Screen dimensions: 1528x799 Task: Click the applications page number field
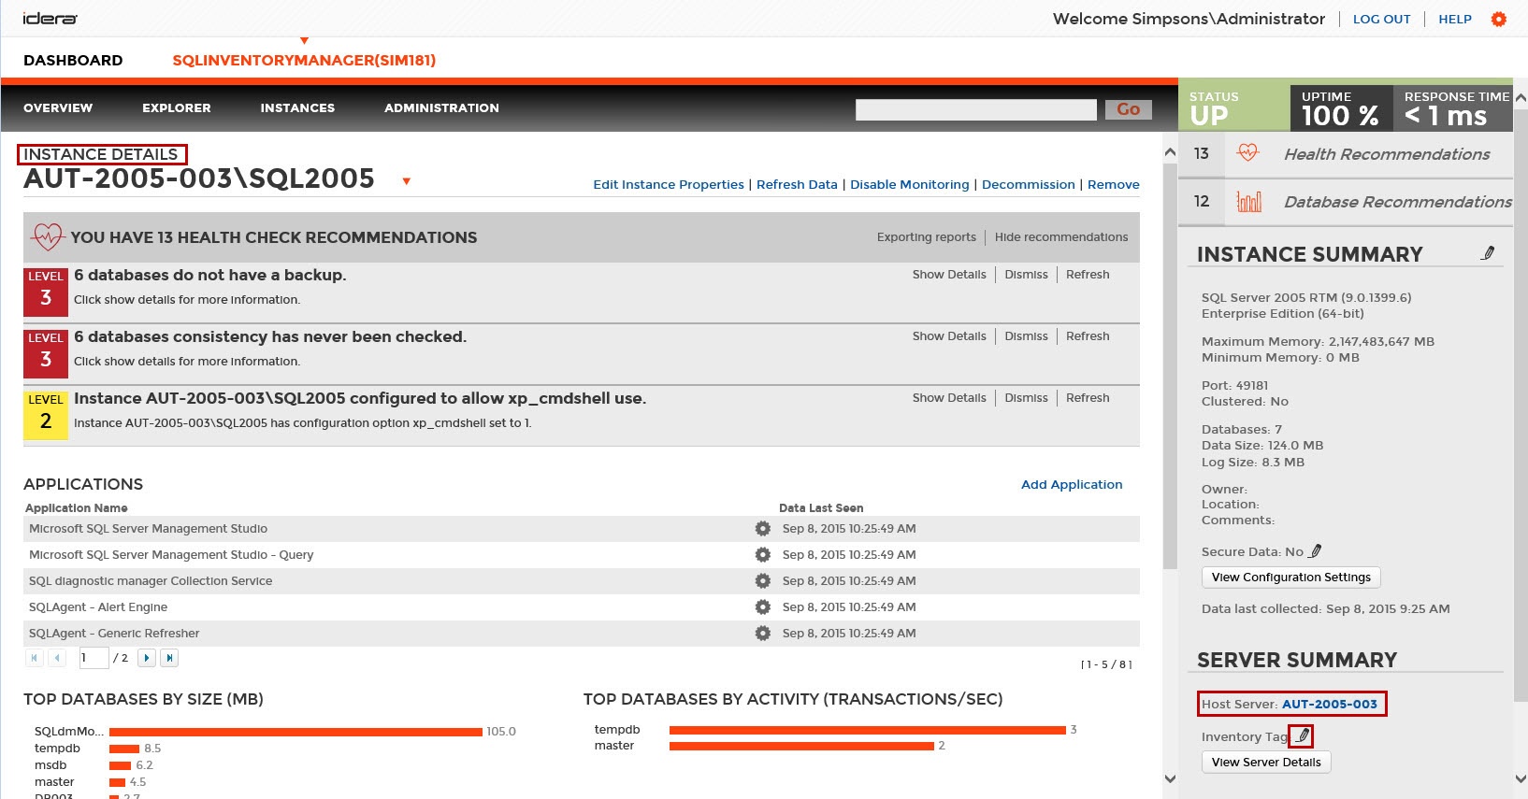tap(94, 658)
